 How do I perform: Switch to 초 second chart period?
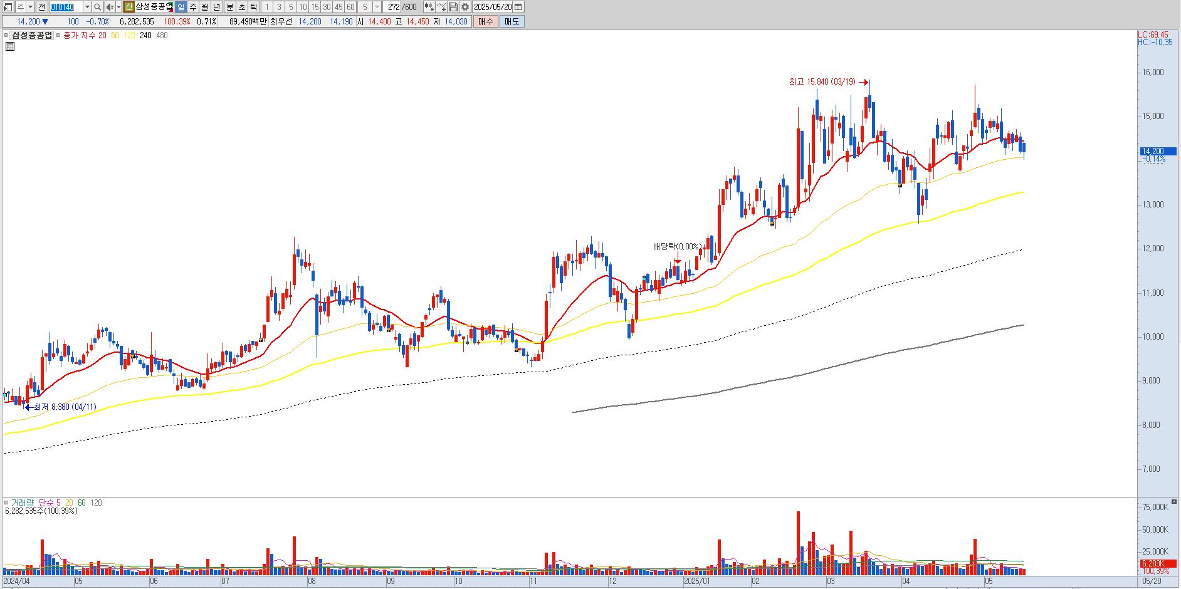[x=241, y=7]
